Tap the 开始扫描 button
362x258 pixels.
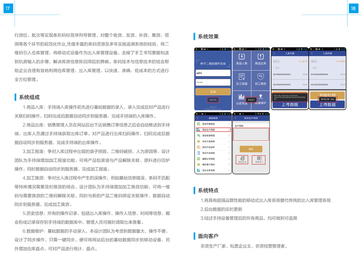[x=328, y=95]
